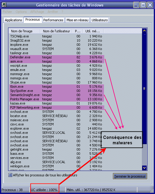Viewport: 155px width, 194px height.
Task: Select the locator.exe process
Action: [57, 116]
